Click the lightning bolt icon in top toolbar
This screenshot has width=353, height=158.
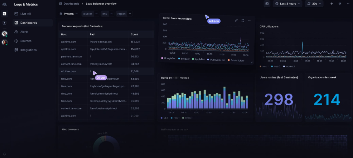click(x=340, y=4)
